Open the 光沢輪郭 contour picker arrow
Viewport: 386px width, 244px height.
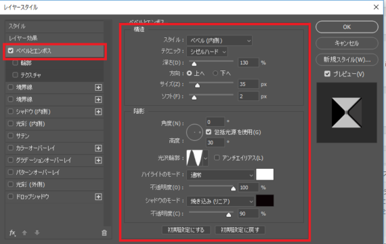click(206, 158)
